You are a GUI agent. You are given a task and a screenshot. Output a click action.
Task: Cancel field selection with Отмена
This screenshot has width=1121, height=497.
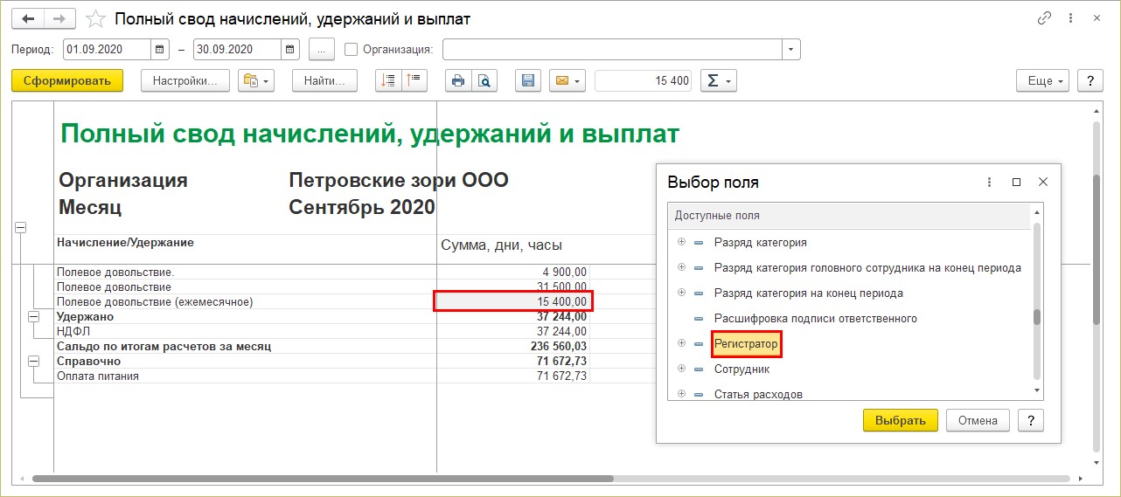[x=978, y=420]
